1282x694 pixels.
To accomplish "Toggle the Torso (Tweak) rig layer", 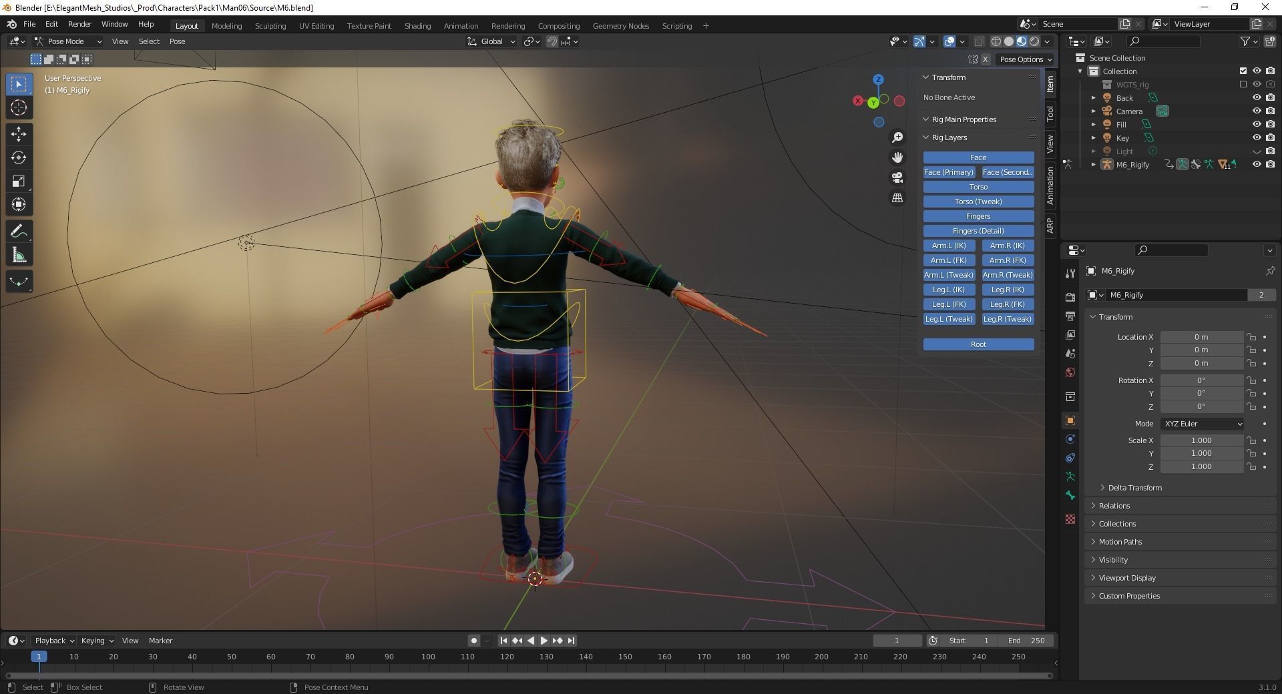I will pos(978,202).
